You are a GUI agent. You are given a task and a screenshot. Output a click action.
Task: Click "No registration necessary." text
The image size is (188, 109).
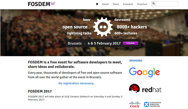(76, 83)
